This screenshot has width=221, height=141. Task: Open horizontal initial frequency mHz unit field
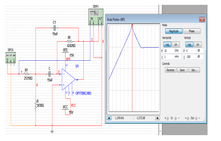click(177, 57)
